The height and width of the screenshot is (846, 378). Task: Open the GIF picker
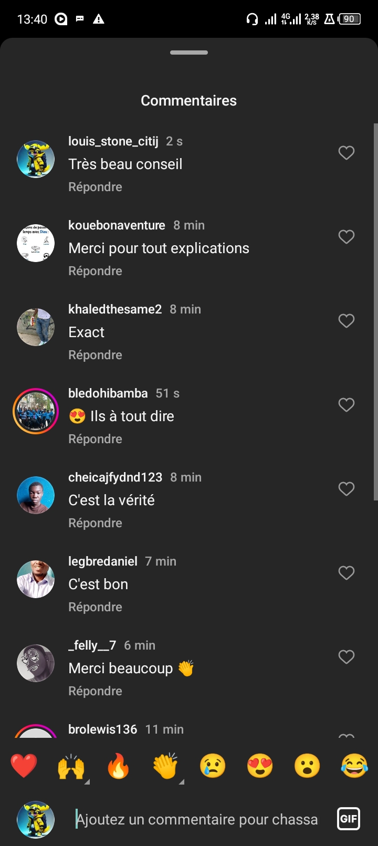(349, 818)
